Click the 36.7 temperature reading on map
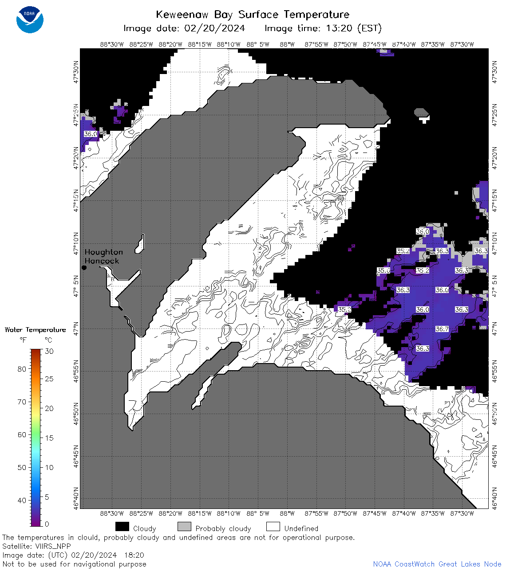The image size is (506, 571). 442,329
